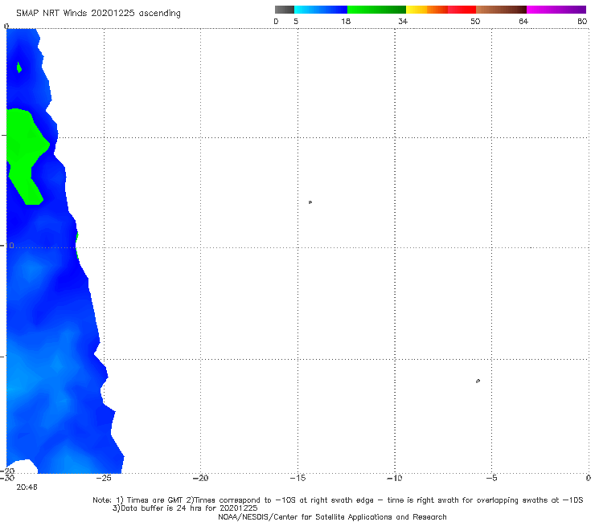The height and width of the screenshot is (522, 595).
Task: Click the x-axis label '-25'
Action: tap(104, 478)
